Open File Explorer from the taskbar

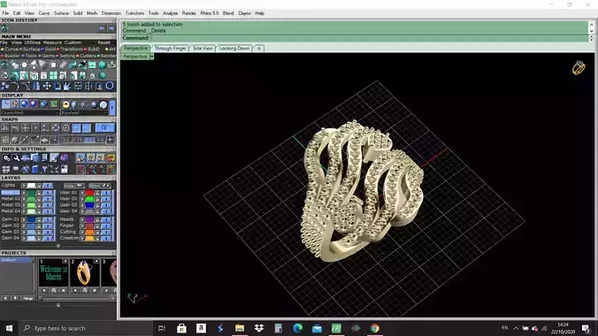pyautogui.click(x=240, y=328)
